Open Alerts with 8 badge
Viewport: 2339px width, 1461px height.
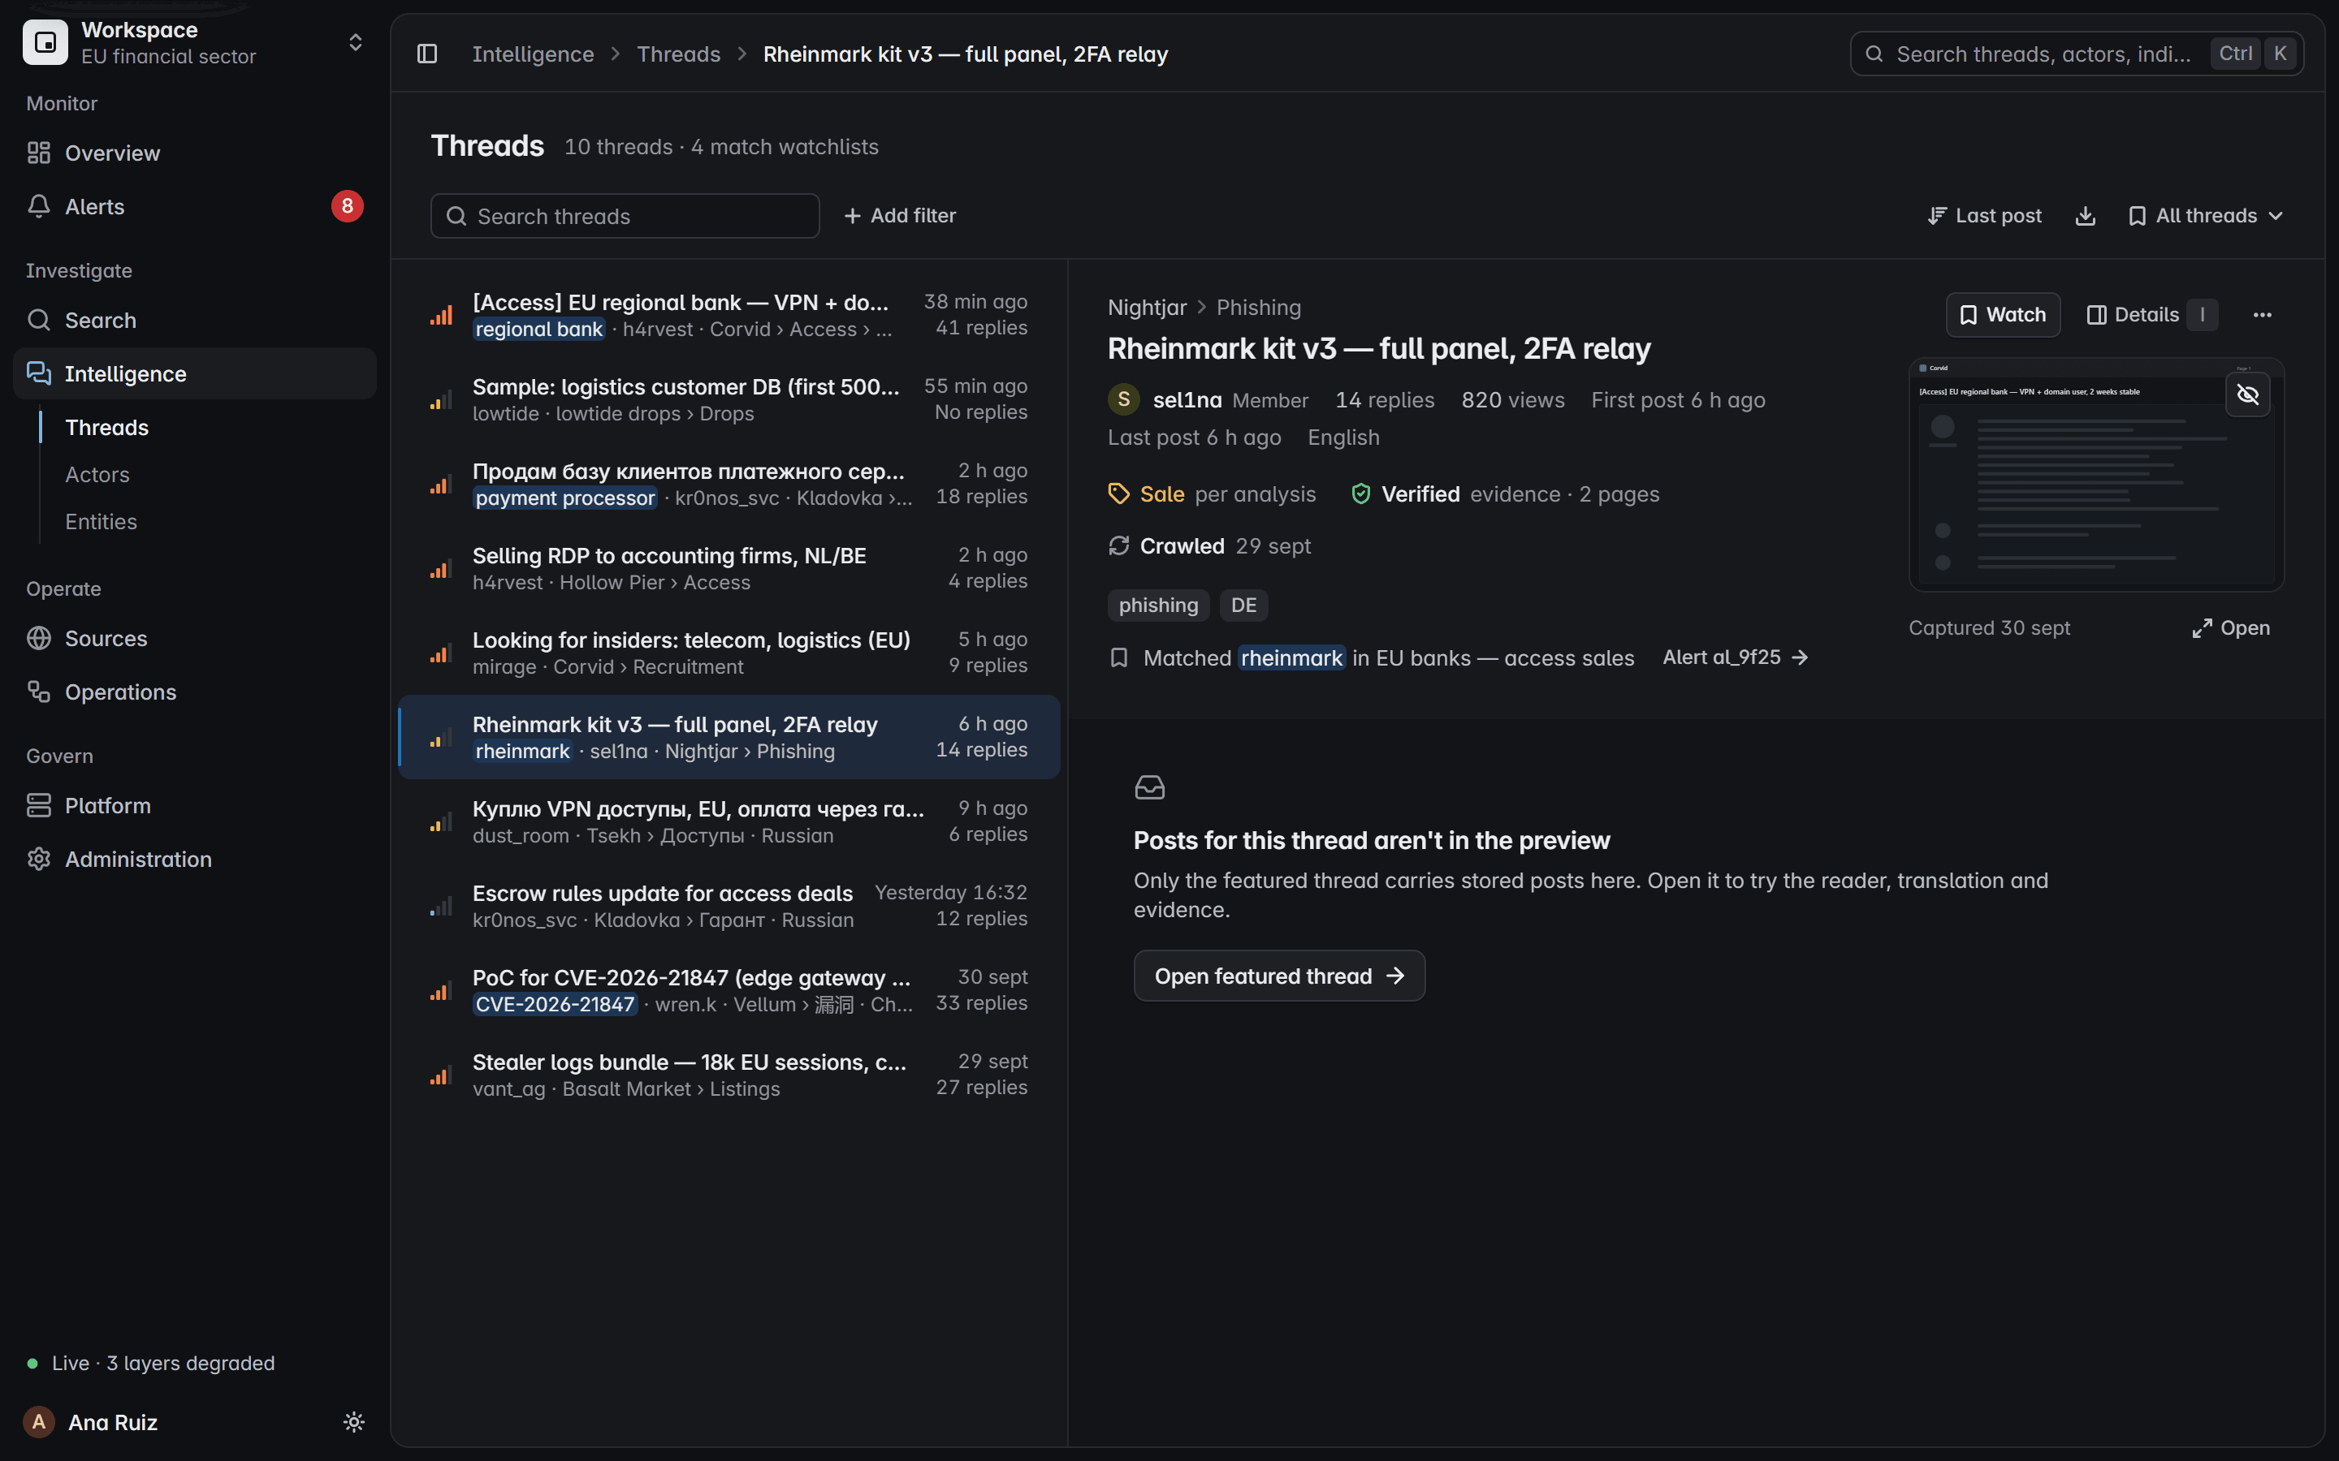tap(194, 207)
